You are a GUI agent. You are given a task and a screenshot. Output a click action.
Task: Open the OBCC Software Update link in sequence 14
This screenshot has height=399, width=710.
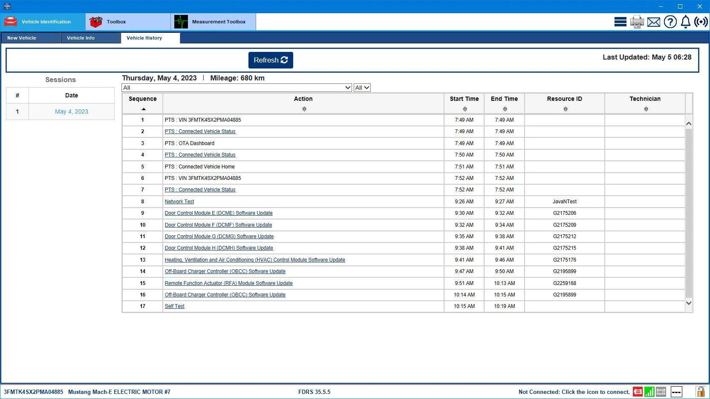(225, 271)
